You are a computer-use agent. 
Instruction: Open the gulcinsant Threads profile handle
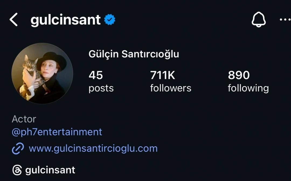[x=50, y=170]
